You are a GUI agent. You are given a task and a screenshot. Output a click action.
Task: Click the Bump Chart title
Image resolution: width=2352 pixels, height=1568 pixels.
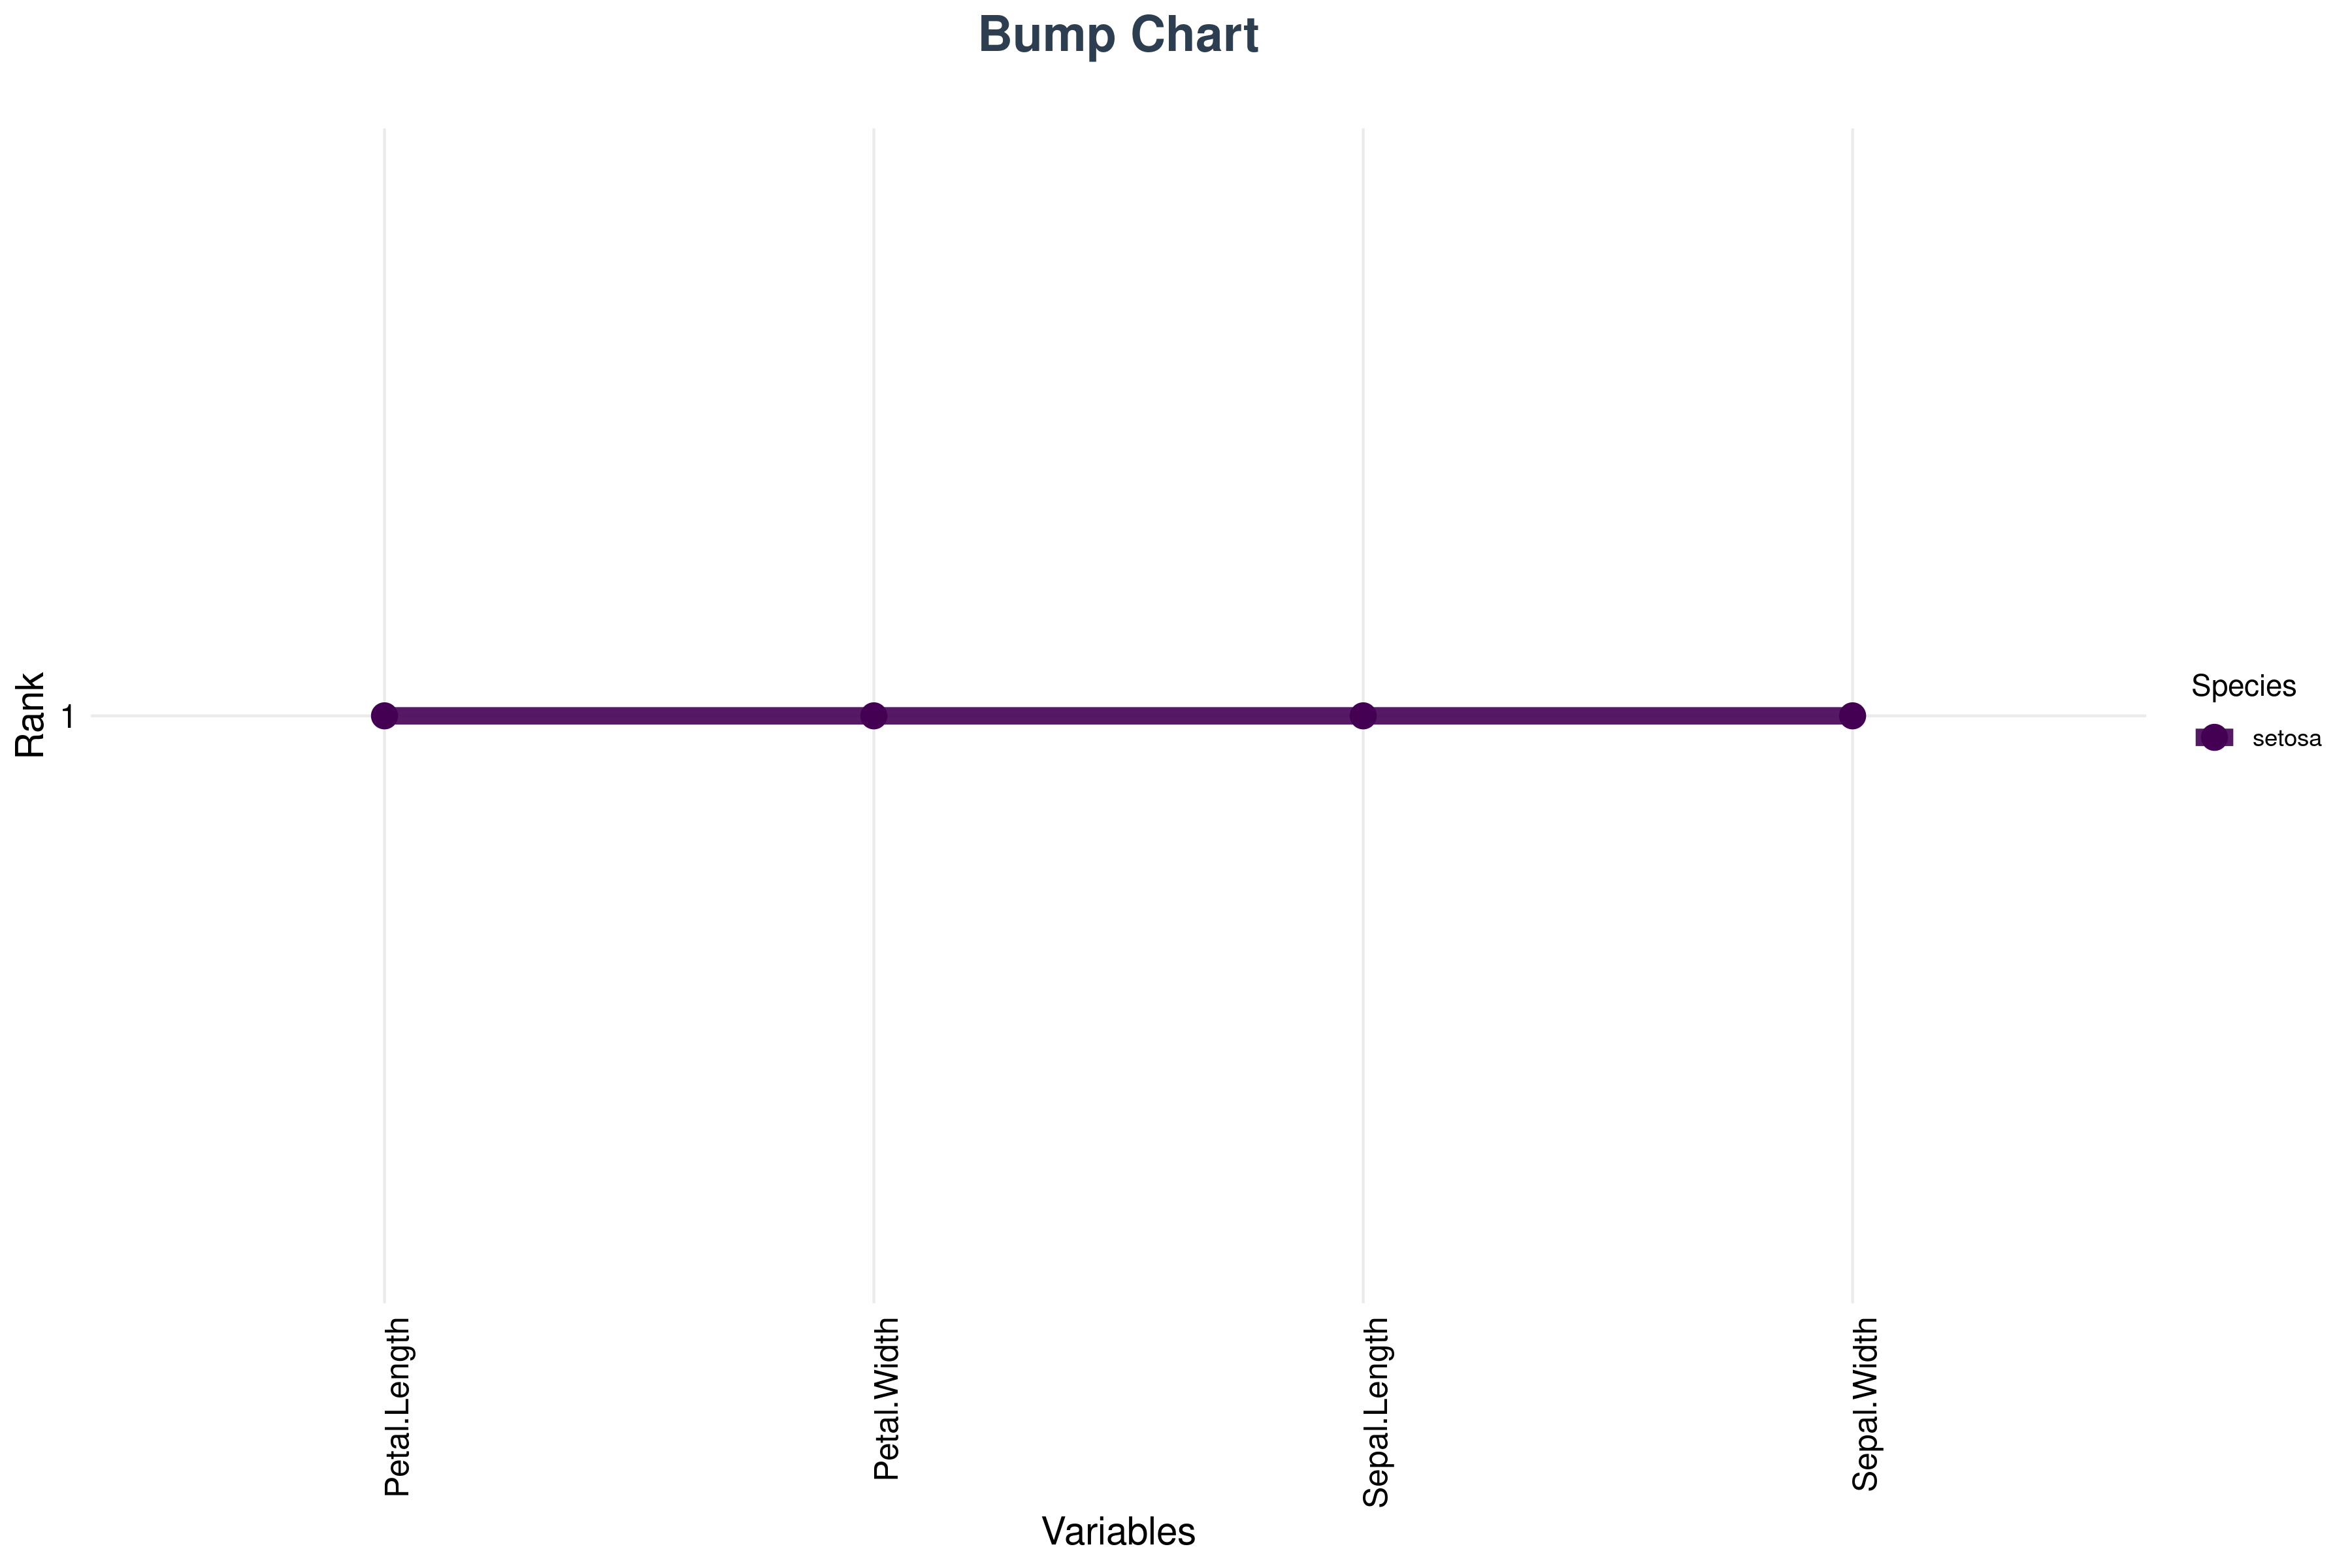[1118, 36]
